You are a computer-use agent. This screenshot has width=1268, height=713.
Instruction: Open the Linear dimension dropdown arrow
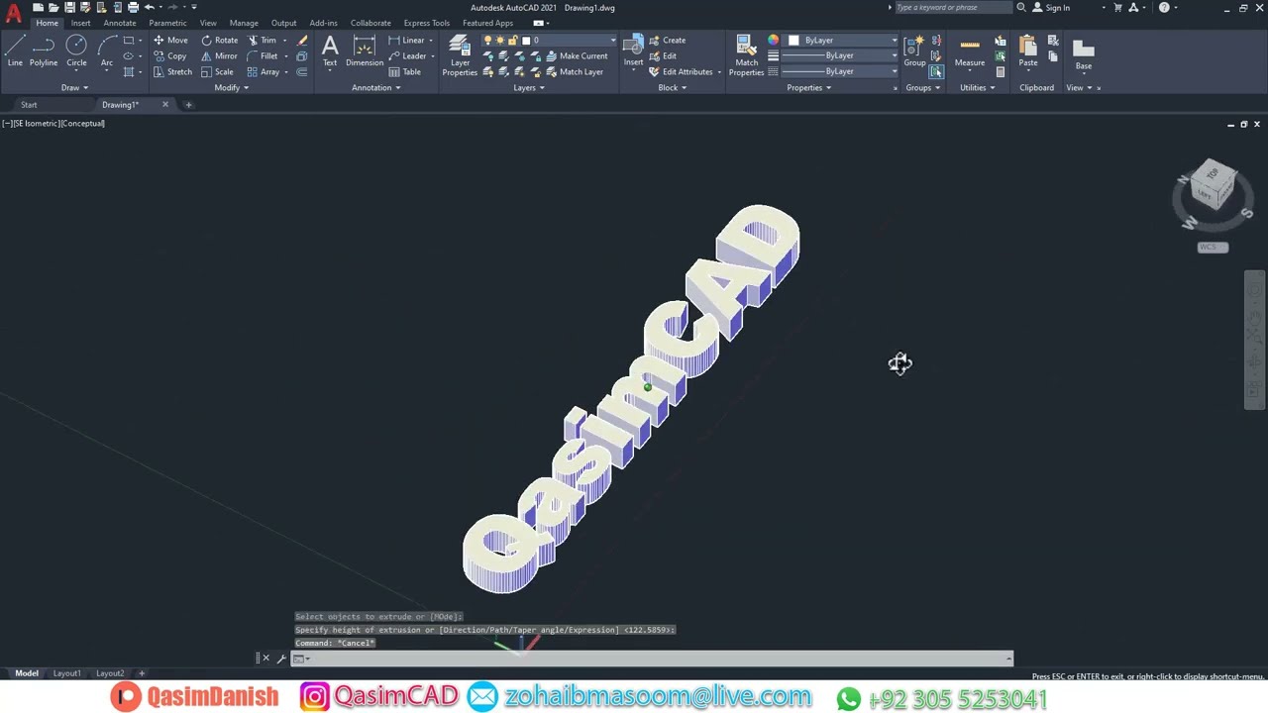click(x=433, y=41)
